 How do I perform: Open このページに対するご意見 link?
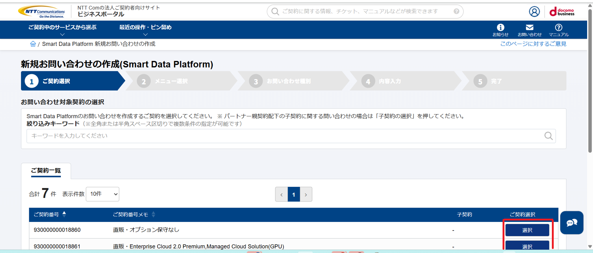pyautogui.click(x=533, y=44)
